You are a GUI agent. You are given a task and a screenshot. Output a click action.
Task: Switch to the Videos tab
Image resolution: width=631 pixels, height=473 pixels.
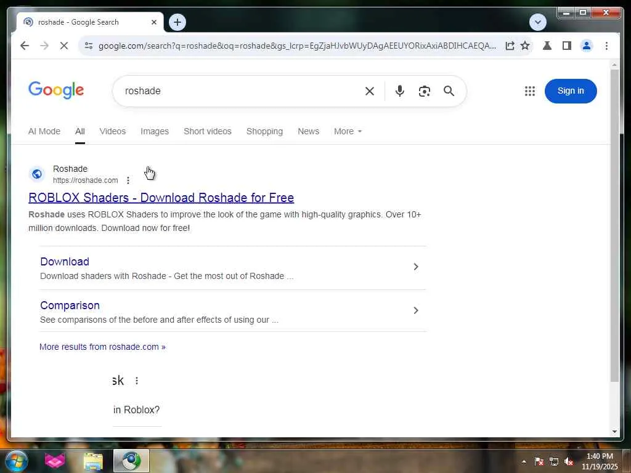pos(113,131)
